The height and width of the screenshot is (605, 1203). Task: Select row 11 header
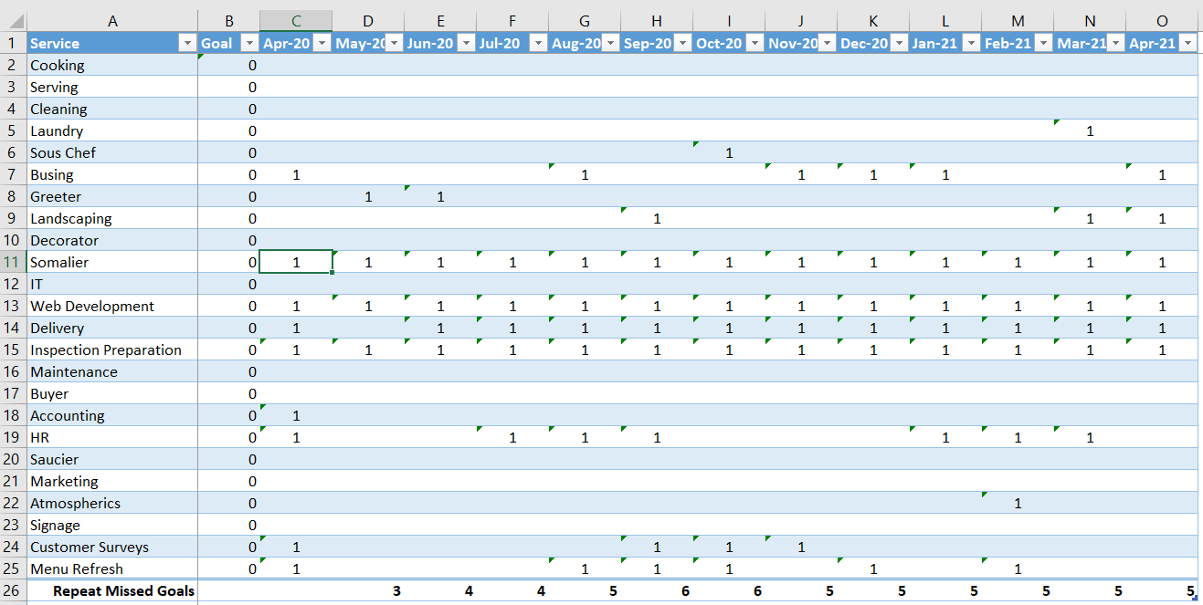click(x=13, y=262)
